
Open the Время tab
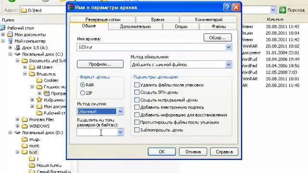point(157,19)
